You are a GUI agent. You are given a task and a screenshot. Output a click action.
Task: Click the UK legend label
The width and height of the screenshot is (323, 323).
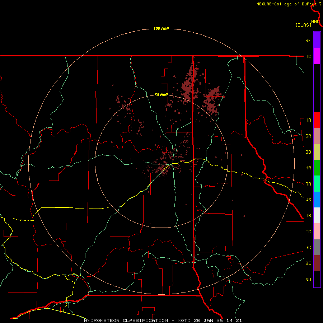[308, 56]
